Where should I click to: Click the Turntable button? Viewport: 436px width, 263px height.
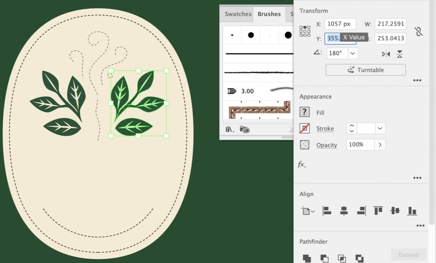[365, 70]
